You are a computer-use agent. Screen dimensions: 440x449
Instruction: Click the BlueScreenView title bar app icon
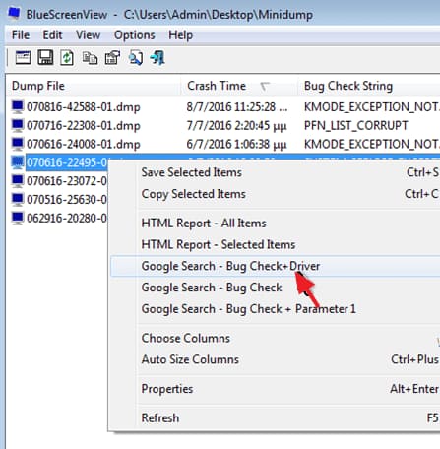(14, 13)
